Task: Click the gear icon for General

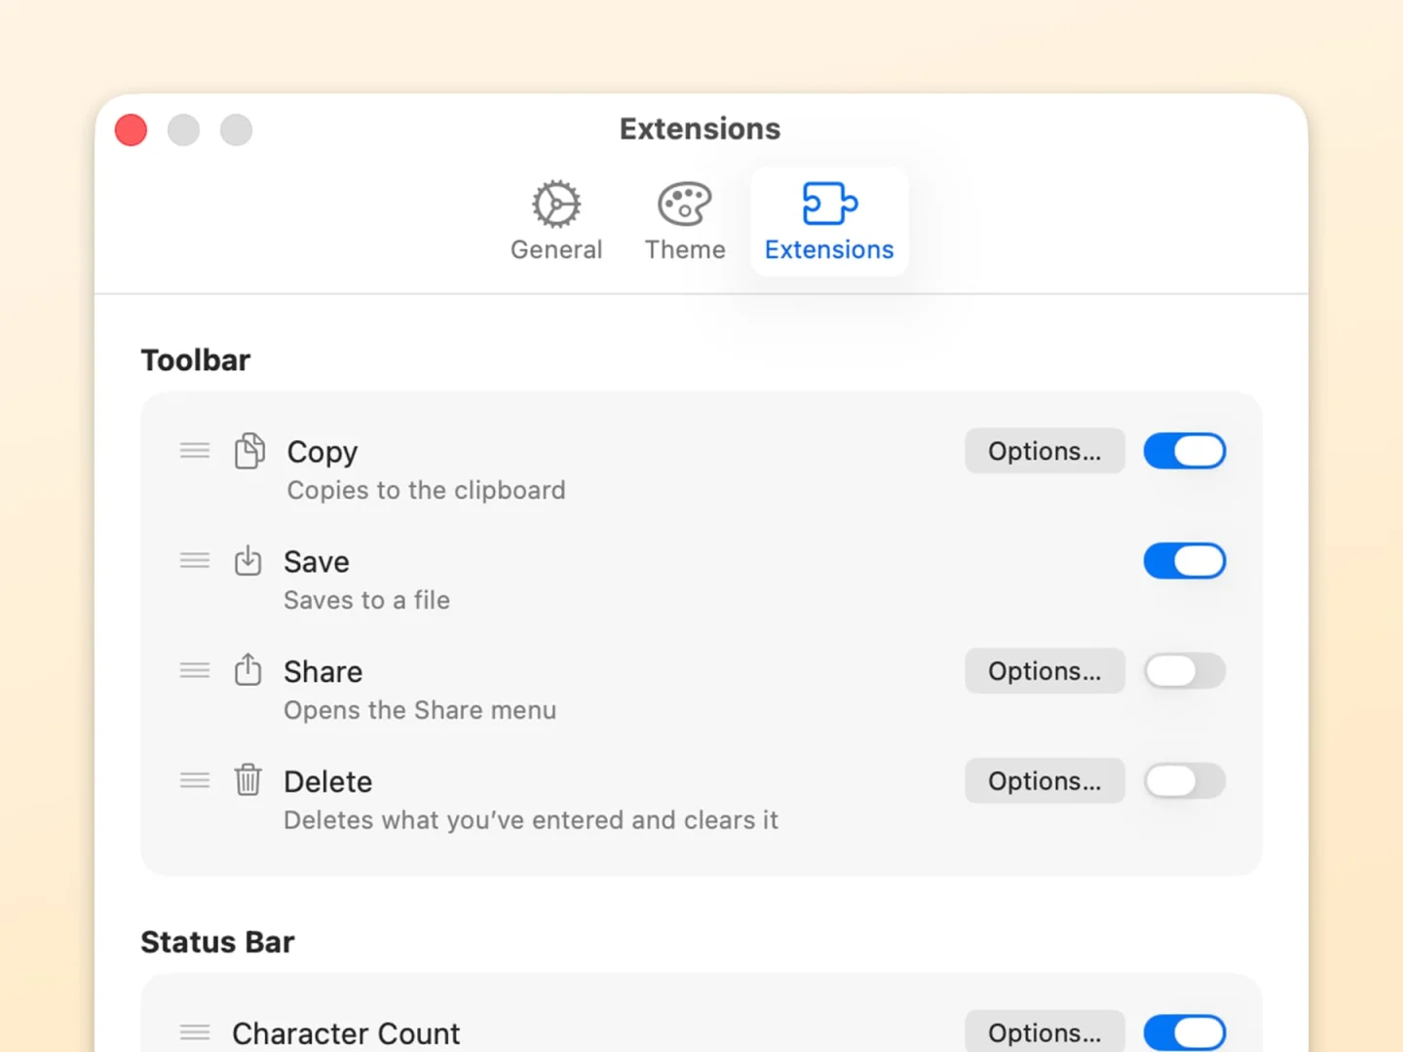Action: pyautogui.click(x=556, y=204)
